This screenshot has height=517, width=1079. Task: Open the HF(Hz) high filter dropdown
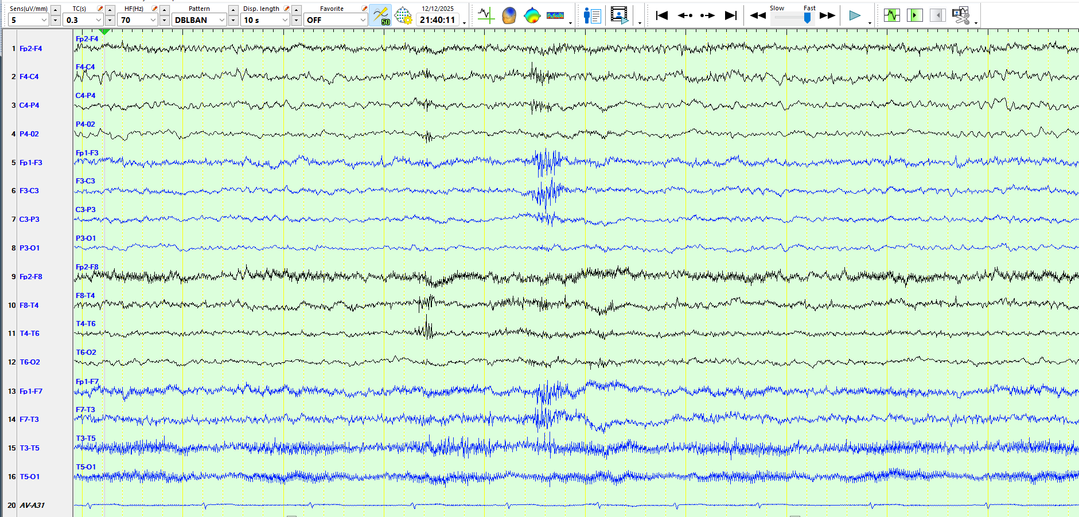point(138,20)
